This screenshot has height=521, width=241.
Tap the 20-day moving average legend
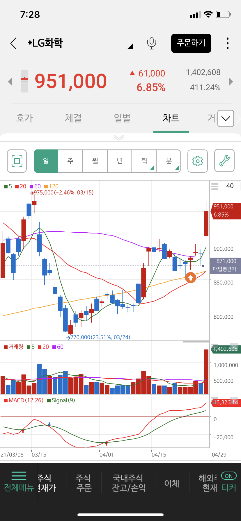pos(21,186)
